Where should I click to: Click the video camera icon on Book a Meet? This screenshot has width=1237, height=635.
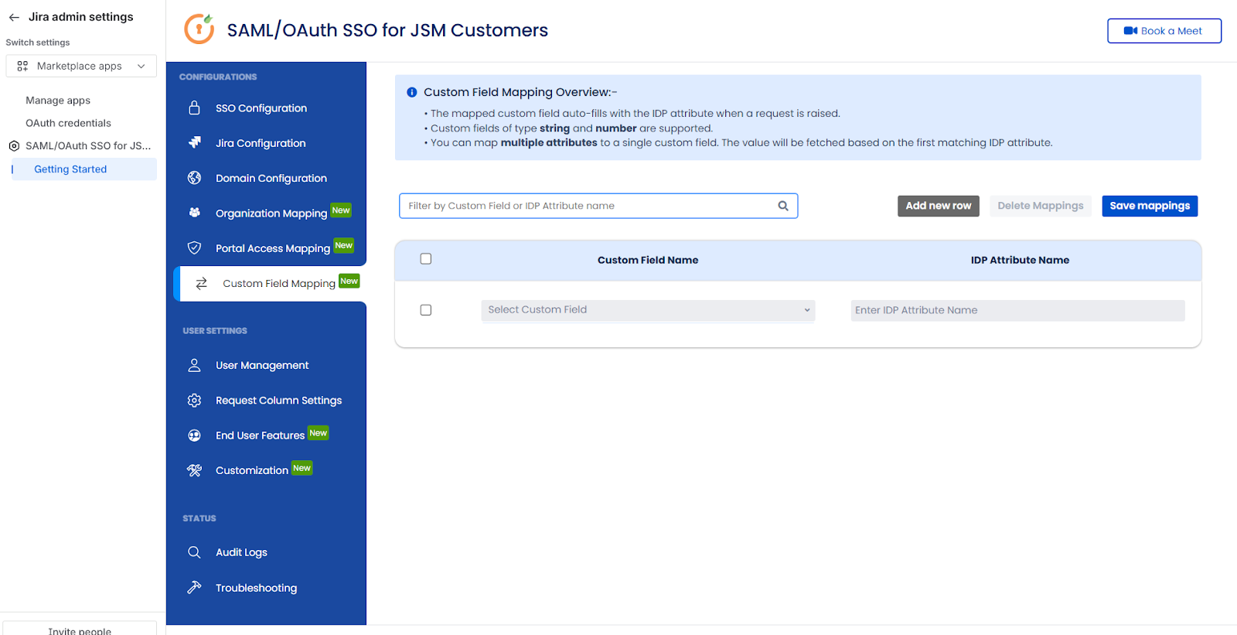pos(1130,31)
